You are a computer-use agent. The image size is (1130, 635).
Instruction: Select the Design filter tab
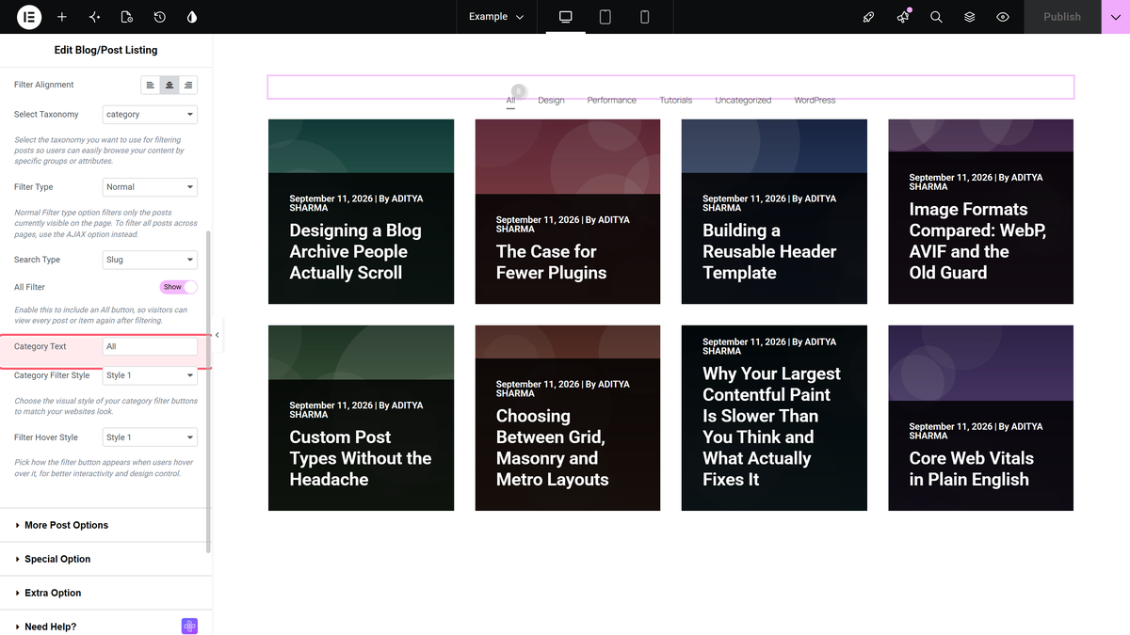551,100
